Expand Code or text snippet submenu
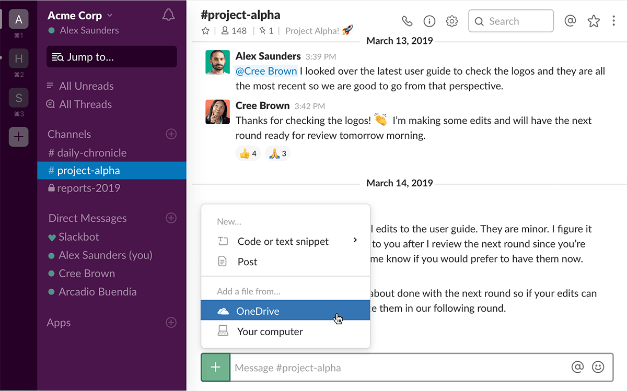The image size is (627, 391). coord(355,241)
